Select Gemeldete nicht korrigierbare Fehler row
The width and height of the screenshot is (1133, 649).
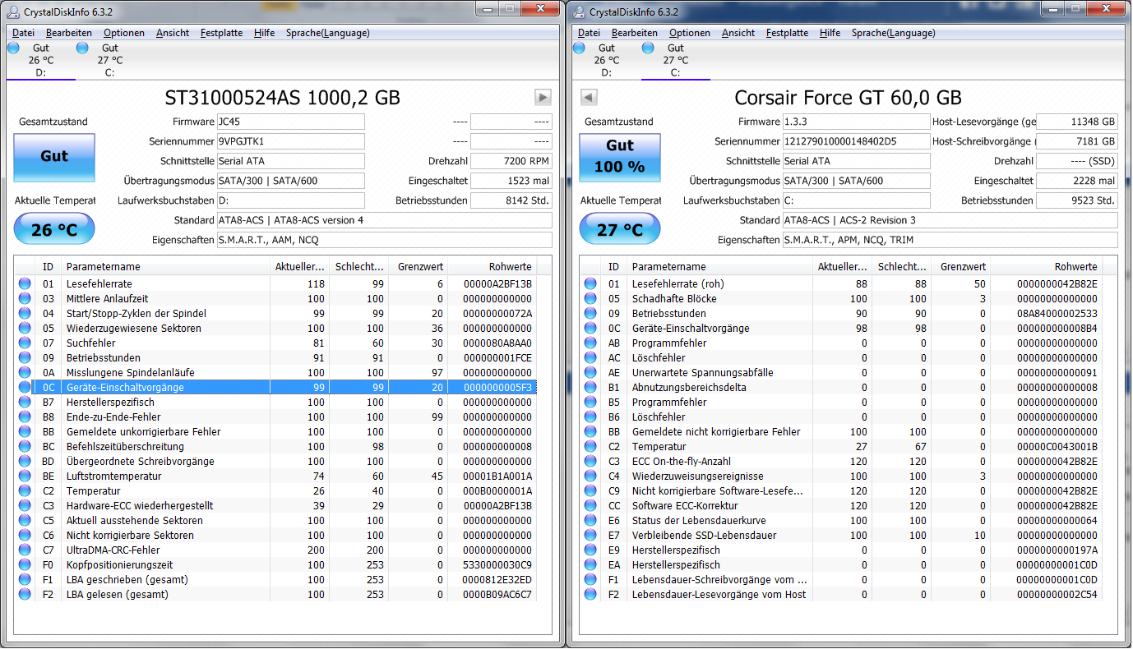[x=842, y=432]
